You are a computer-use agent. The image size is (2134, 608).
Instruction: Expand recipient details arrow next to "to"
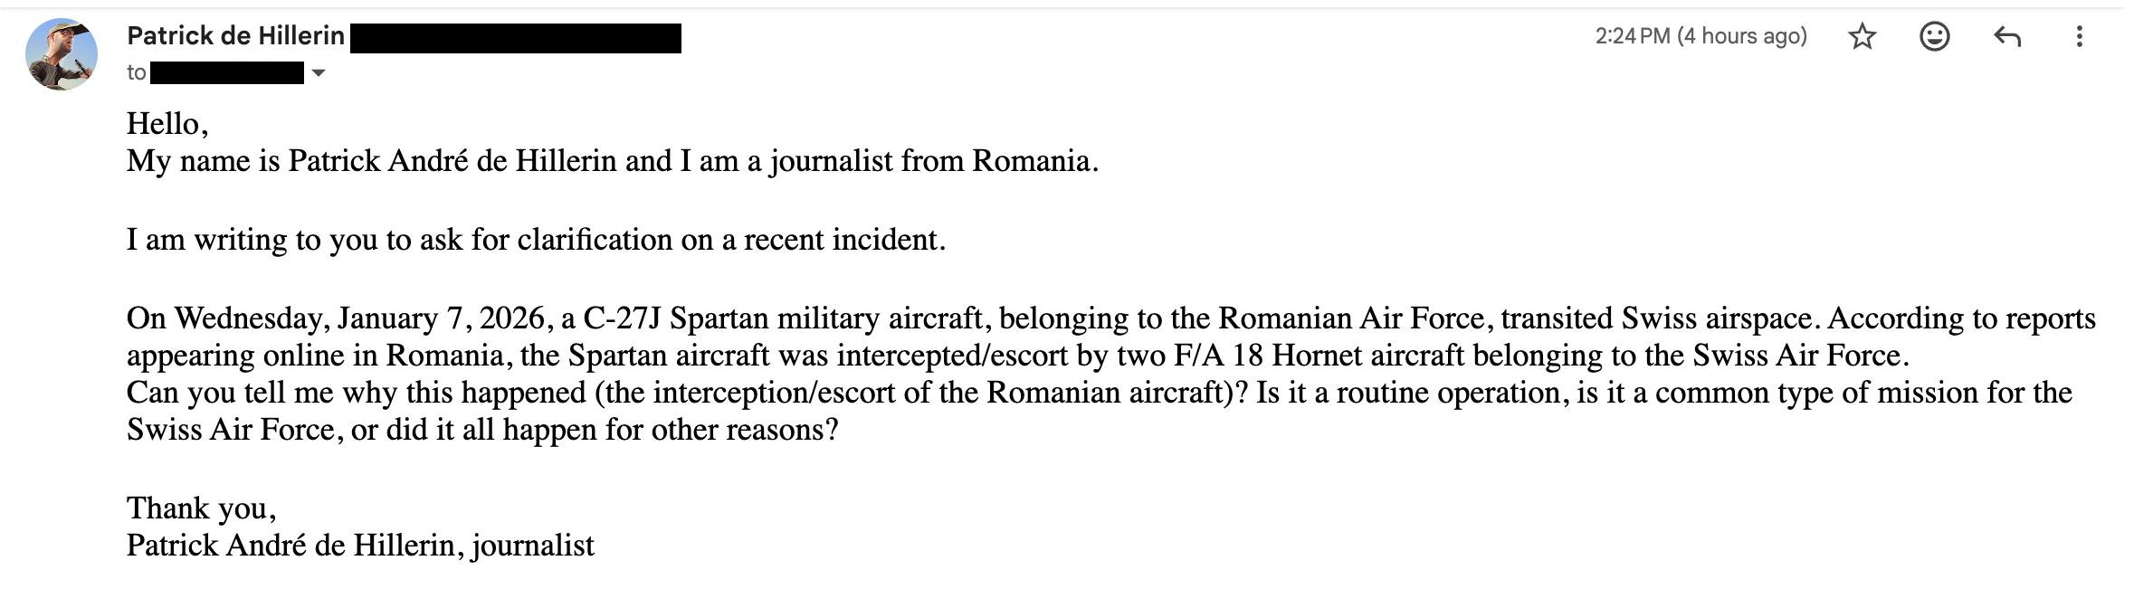pos(318,73)
